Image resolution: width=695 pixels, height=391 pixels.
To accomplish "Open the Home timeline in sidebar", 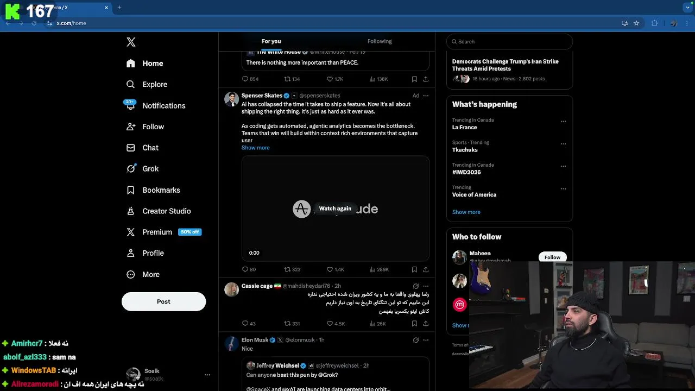I will click(x=144, y=64).
